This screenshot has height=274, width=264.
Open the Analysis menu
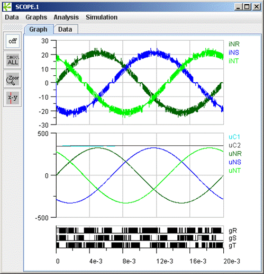tap(66, 17)
